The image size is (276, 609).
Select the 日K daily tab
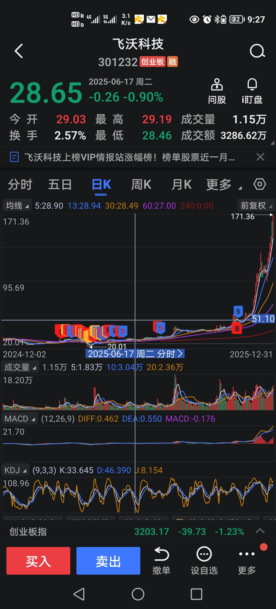(x=101, y=185)
